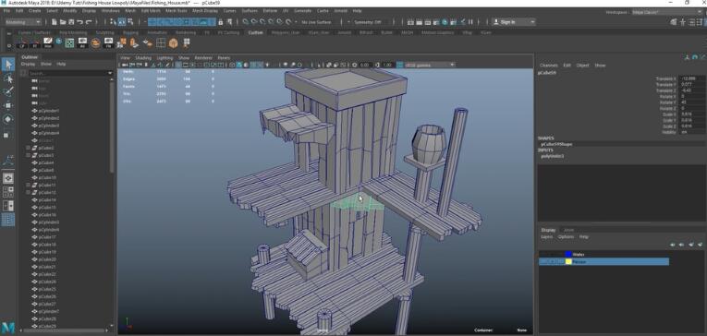The height and width of the screenshot is (336, 707).
Task: Toggle the view transform icon beside gamma dropdown
Action: pos(399,65)
